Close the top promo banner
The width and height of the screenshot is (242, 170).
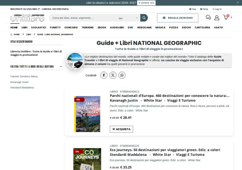pos(238,2)
